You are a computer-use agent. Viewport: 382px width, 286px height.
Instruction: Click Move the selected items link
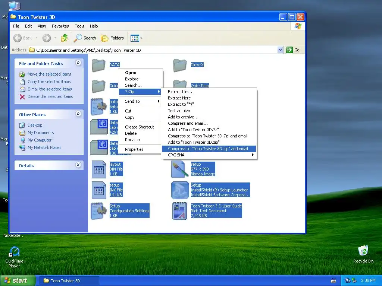point(49,74)
